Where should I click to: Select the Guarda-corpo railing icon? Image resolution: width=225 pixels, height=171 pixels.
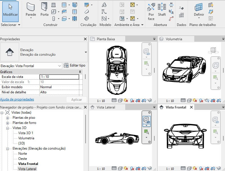[87, 5]
